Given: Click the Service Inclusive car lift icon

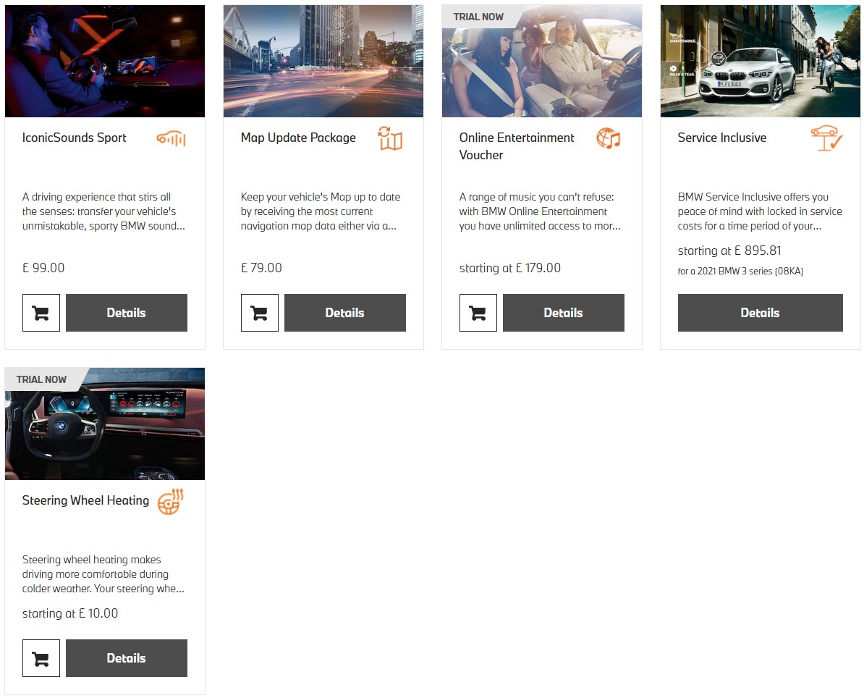Looking at the screenshot, I should (826, 138).
